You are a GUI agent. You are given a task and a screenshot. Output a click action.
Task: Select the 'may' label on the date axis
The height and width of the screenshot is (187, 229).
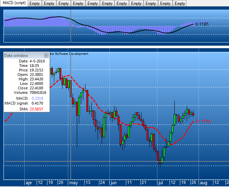(x=74, y=183)
